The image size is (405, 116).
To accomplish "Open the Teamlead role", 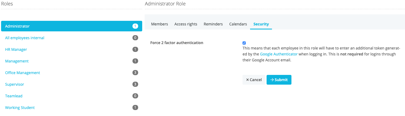I will (x=14, y=96).
